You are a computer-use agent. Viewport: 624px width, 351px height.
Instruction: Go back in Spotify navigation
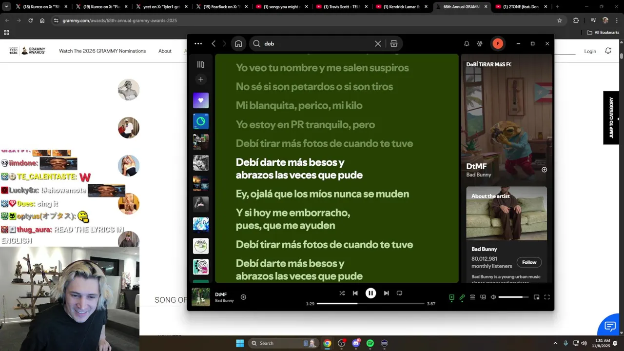[214, 43]
